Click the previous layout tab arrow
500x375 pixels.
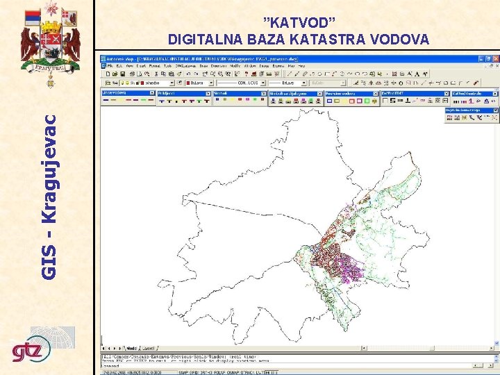pos(109,348)
